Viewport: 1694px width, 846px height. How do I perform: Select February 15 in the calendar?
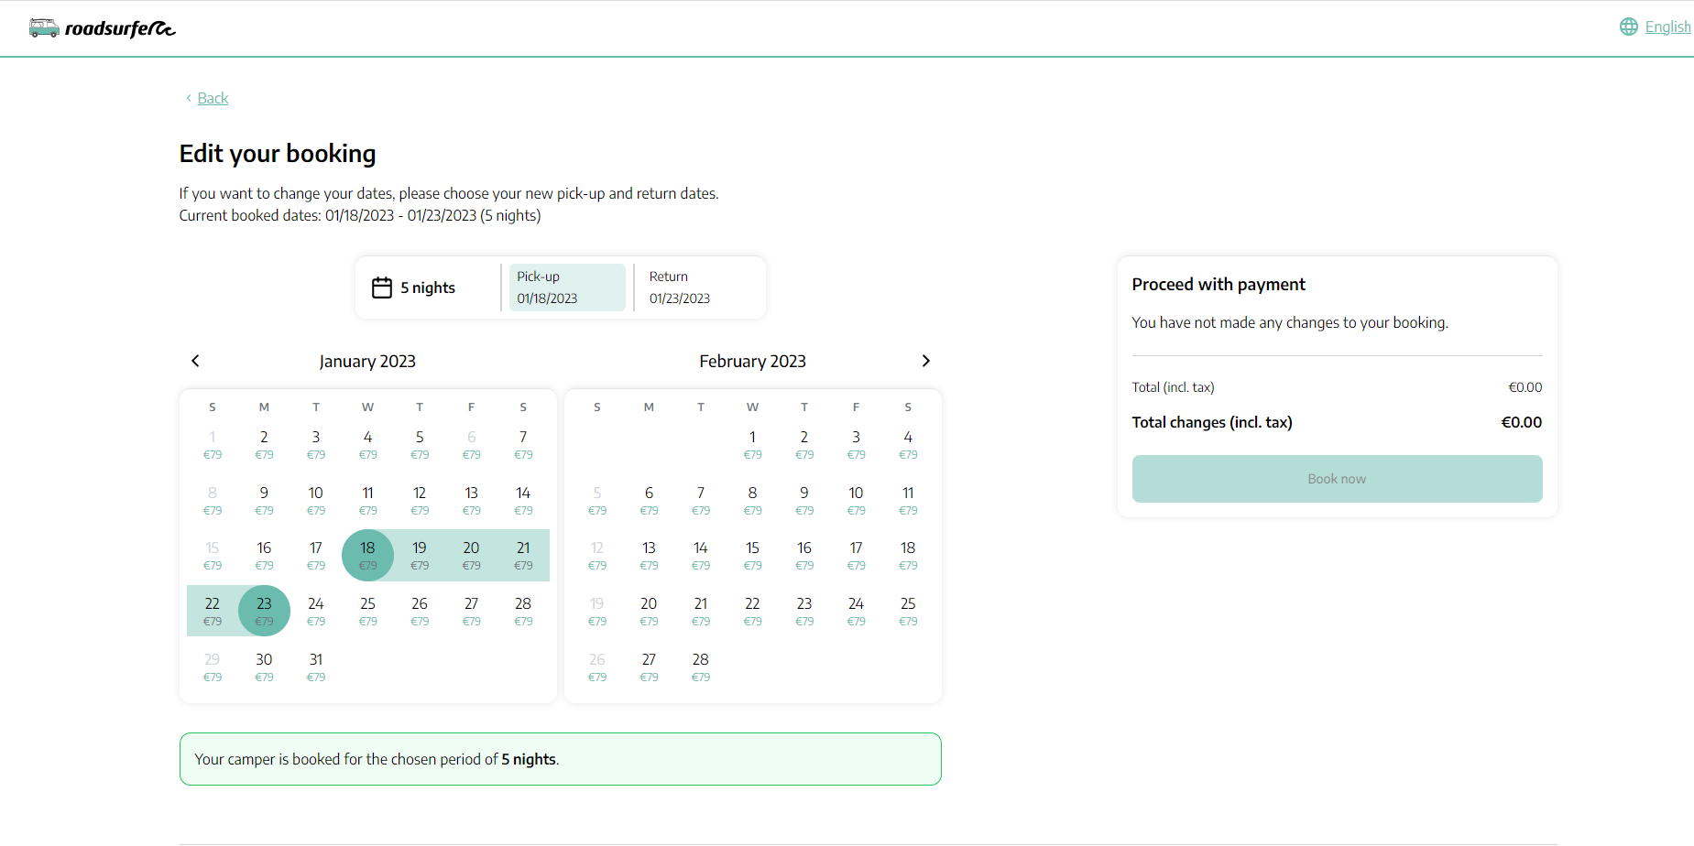point(752,555)
